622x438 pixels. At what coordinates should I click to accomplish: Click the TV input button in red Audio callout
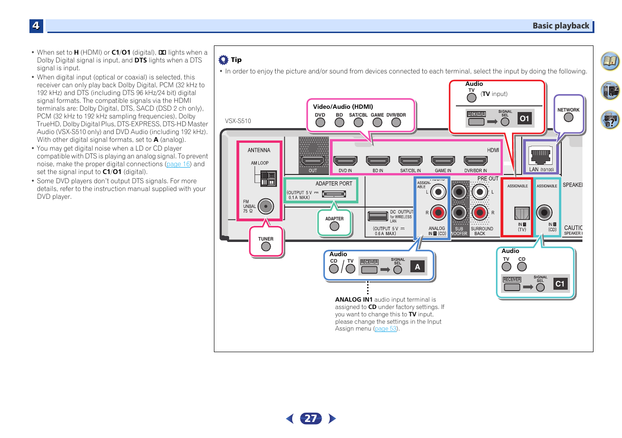coord(472,98)
